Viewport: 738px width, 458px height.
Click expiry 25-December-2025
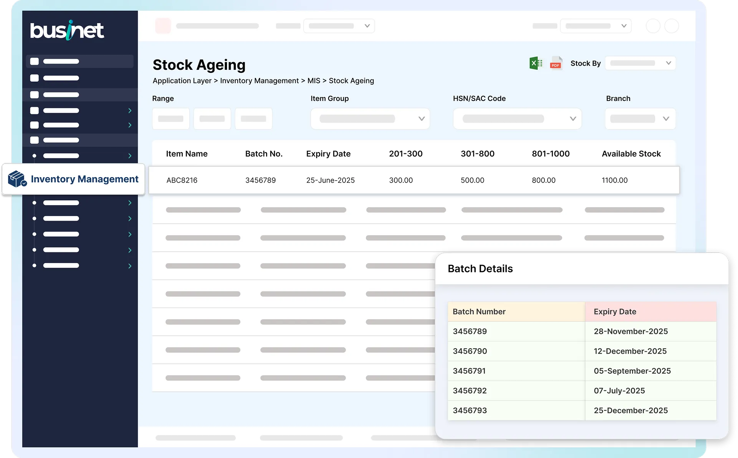[x=630, y=410]
